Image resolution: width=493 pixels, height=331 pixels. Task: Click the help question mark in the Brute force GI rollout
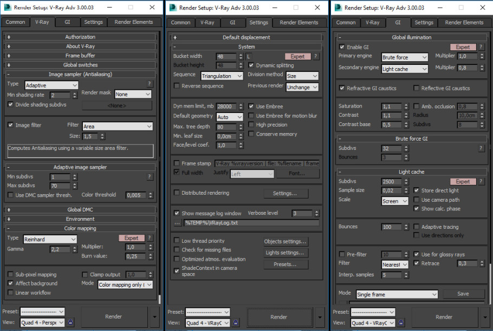coord(481,148)
